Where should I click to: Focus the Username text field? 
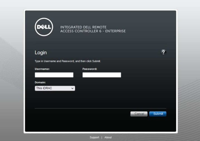pos(54,75)
